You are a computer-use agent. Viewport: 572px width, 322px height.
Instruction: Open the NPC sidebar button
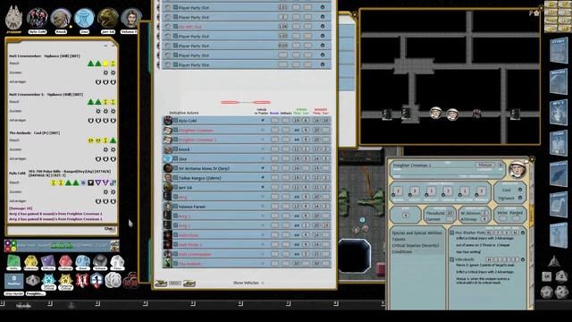pos(559,113)
